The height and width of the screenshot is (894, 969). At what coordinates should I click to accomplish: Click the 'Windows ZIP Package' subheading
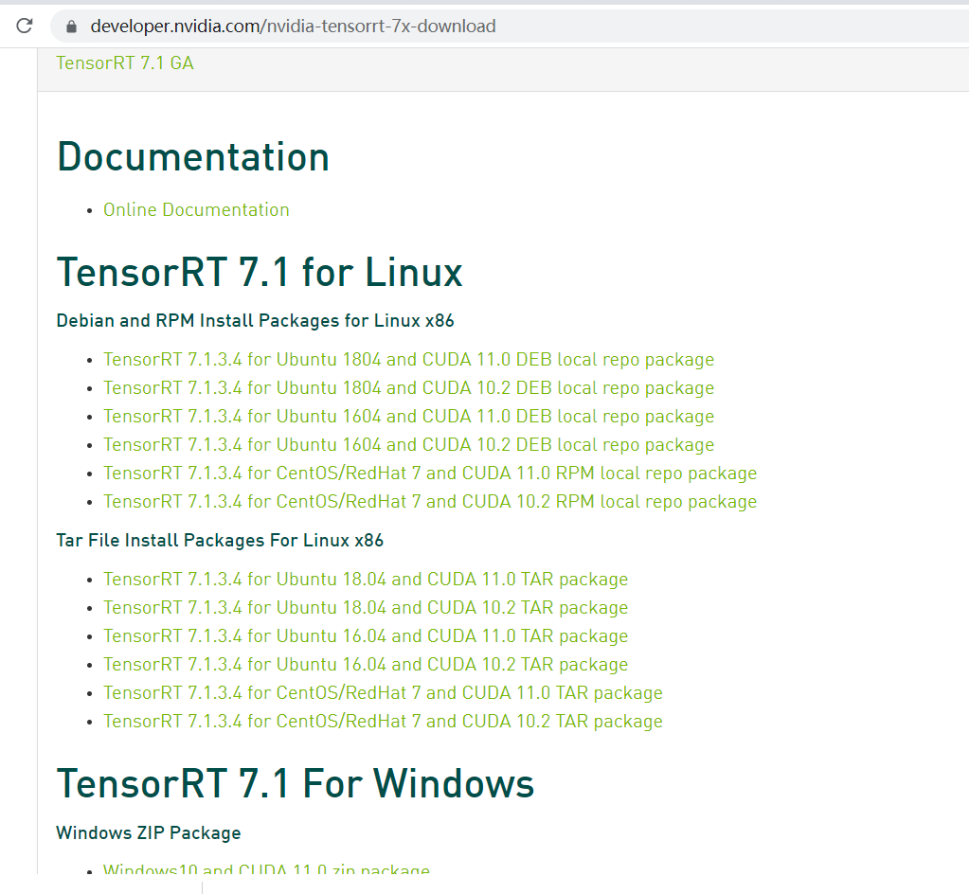[149, 832]
